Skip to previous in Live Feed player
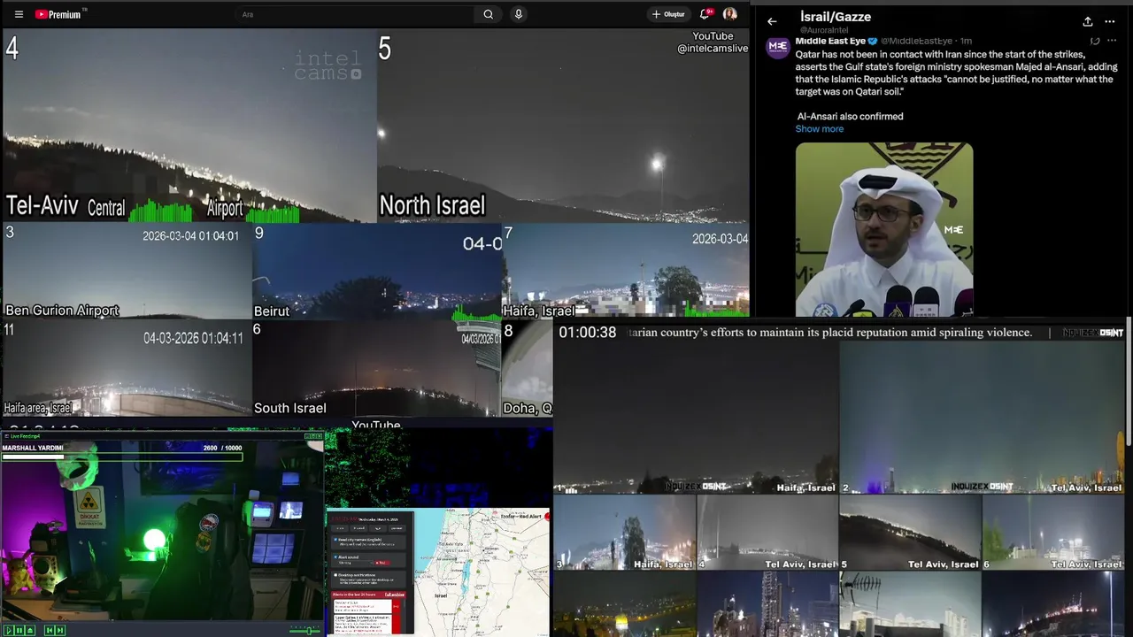 (x=50, y=631)
